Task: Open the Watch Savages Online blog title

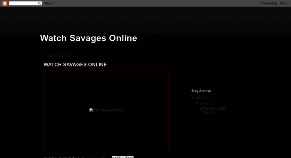Action: pos(88,38)
